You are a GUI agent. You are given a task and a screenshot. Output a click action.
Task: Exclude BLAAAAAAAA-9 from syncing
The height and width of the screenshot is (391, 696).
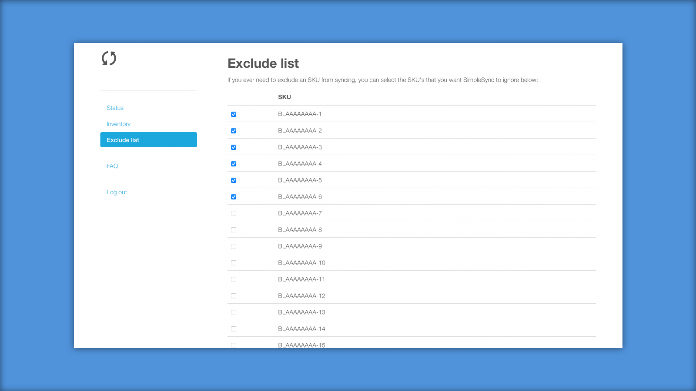pos(234,246)
